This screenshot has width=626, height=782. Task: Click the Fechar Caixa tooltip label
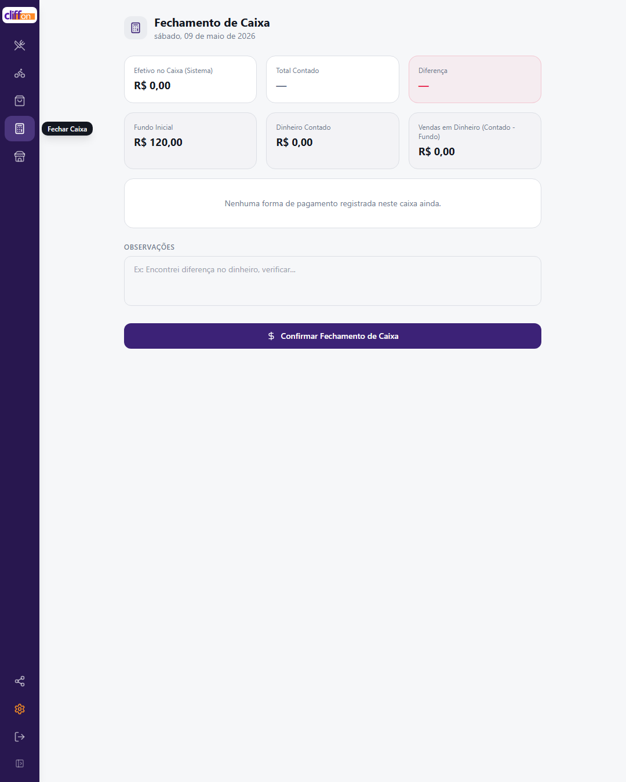67,129
